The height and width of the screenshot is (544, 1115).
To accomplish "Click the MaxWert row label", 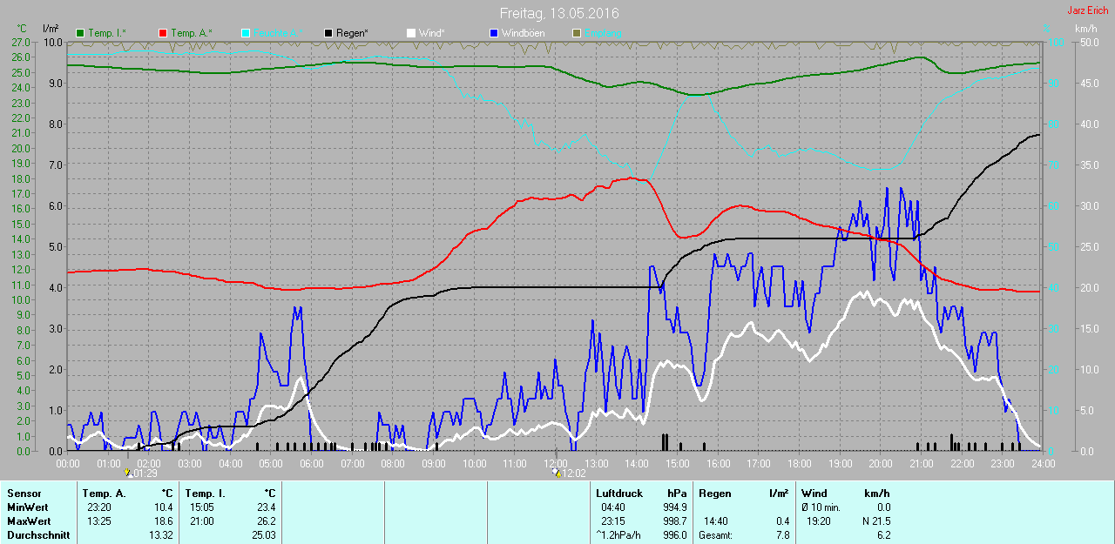I will pyautogui.click(x=28, y=521).
